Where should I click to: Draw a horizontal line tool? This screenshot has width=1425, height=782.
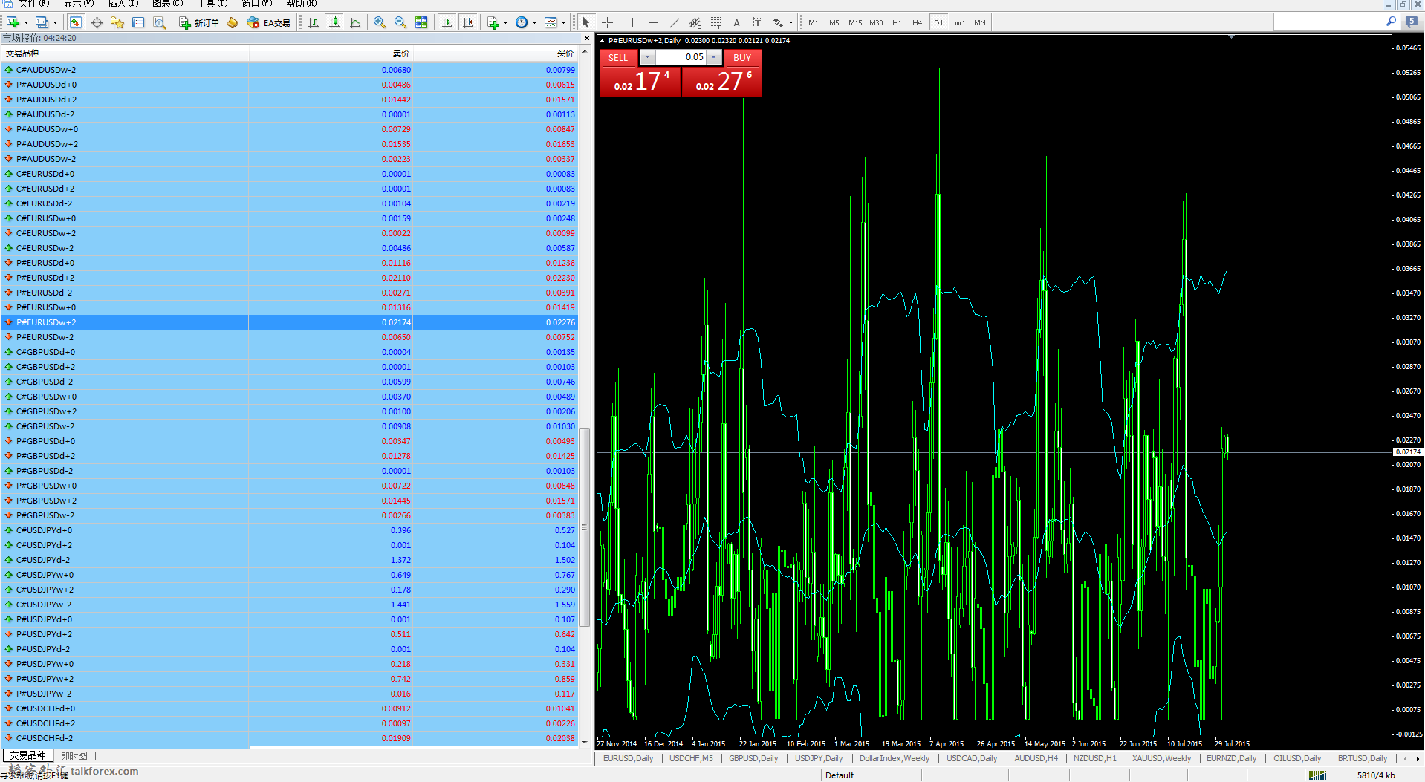(x=653, y=22)
